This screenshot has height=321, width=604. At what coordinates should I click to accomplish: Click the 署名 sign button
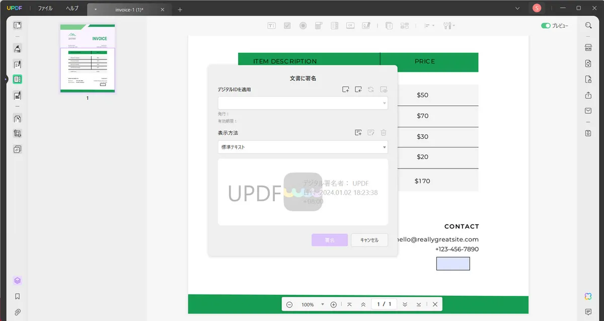(x=330, y=240)
